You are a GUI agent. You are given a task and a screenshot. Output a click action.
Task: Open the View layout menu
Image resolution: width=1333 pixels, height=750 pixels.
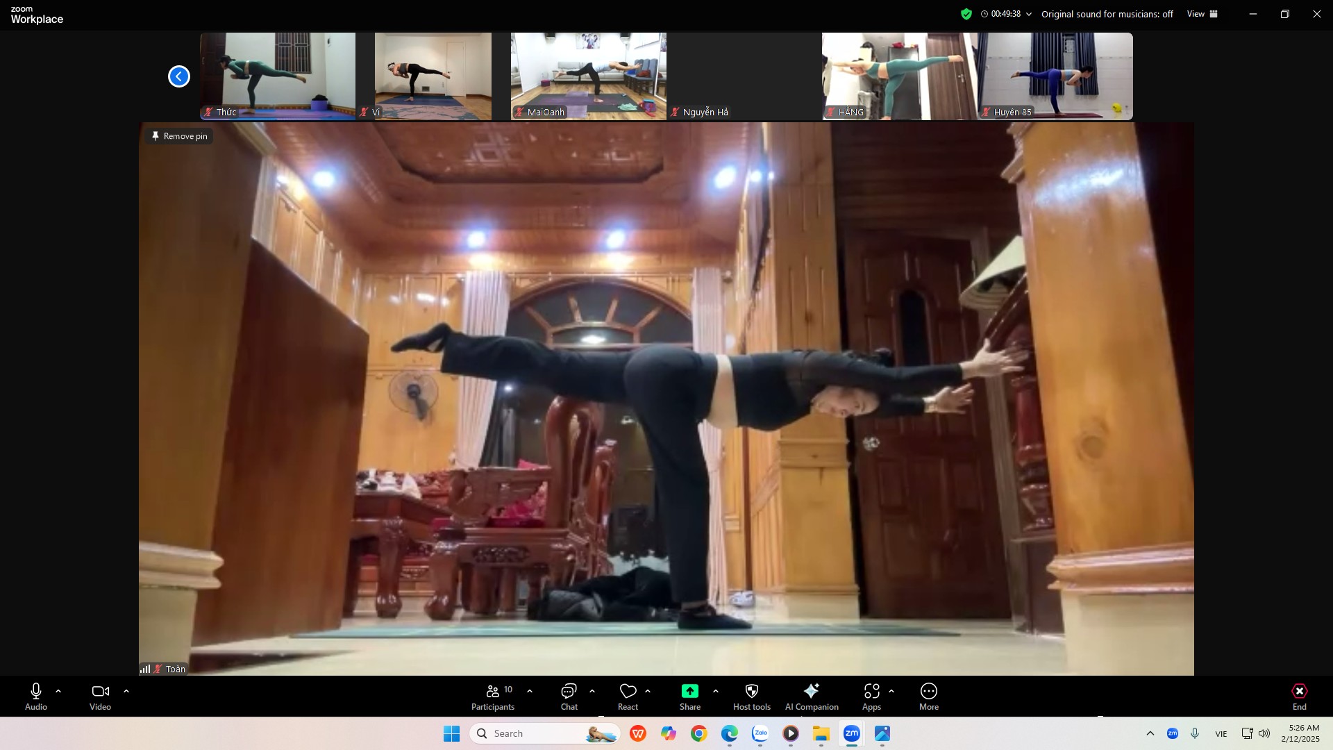coord(1202,14)
